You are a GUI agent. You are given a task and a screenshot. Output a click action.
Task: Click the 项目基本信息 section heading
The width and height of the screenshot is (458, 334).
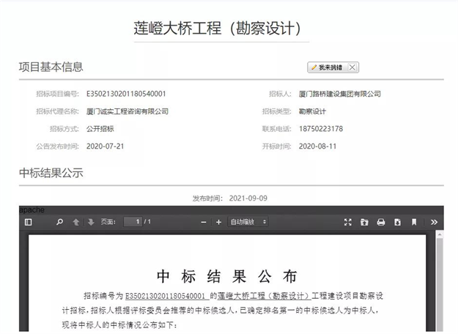coord(51,67)
